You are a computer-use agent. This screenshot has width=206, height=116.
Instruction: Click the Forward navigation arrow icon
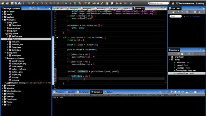pos(126,3)
